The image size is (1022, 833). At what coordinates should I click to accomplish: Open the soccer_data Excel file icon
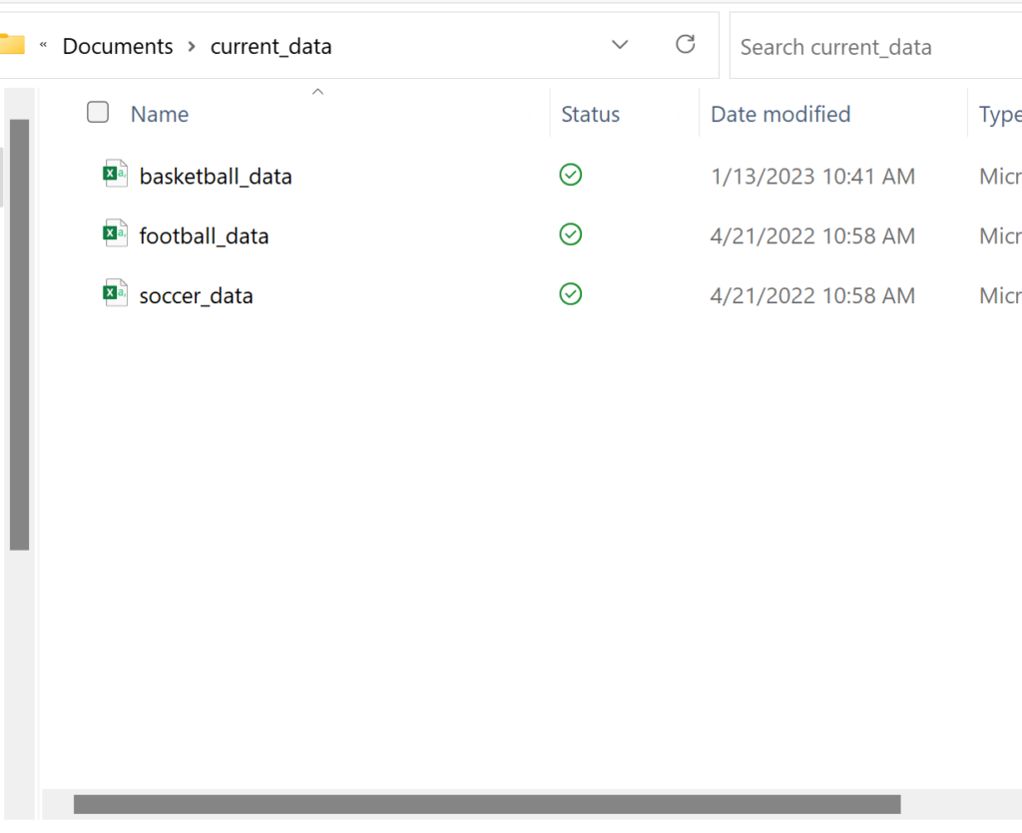point(116,293)
